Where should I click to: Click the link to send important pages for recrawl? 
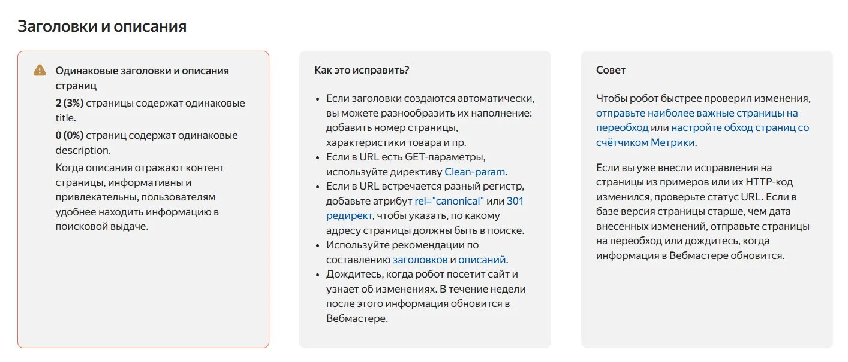point(696,113)
